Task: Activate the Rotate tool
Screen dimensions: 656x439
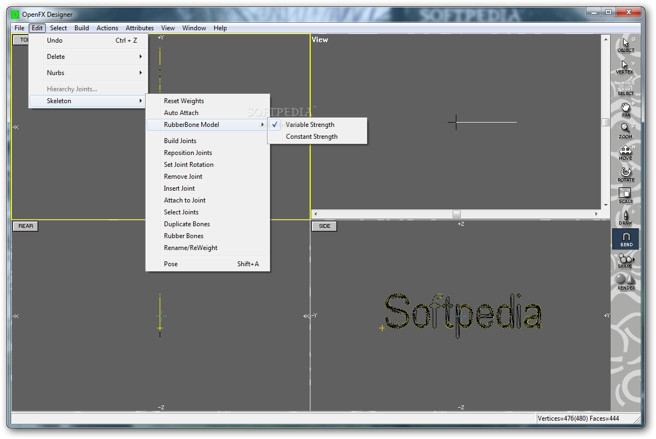Action: pyautogui.click(x=626, y=174)
